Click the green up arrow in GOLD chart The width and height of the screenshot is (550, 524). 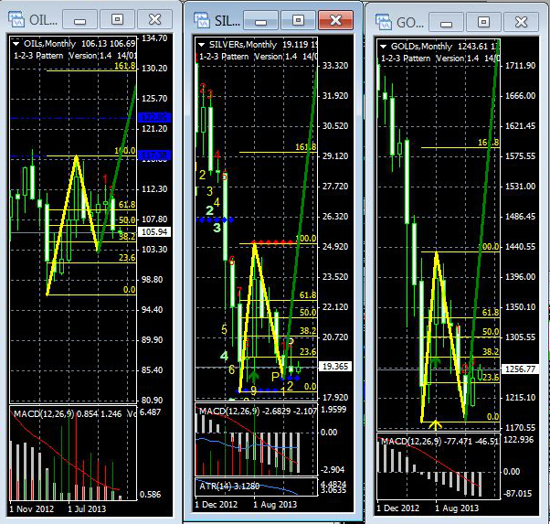pyautogui.click(x=436, y=362)
